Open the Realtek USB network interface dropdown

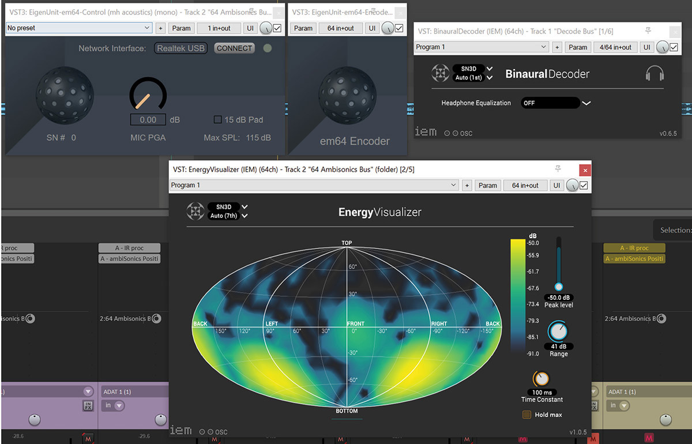pos(180,48)
